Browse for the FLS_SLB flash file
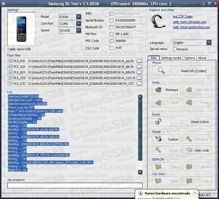The image size is (219, 199). (139, 67)
